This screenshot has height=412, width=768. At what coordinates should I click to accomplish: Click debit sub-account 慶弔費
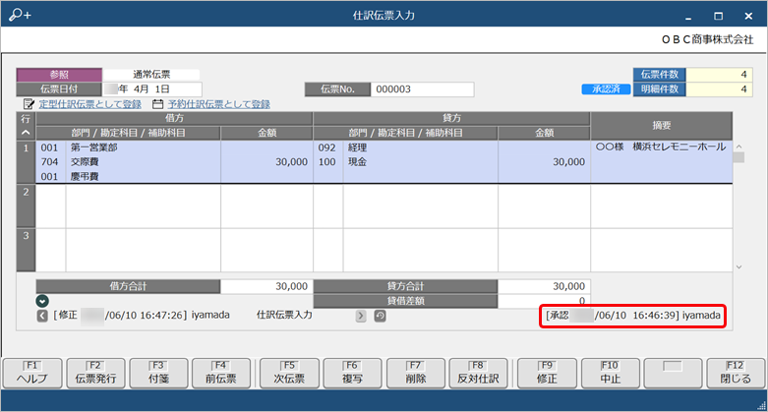point(85,176)
